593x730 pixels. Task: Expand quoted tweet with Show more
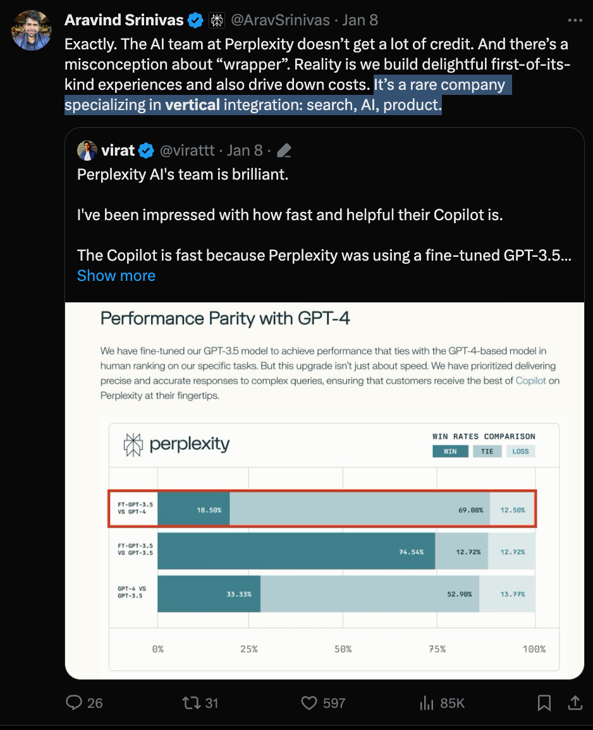(116, 276)
